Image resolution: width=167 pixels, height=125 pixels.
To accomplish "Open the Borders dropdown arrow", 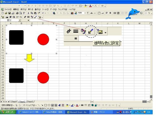I will coord(83,6).
